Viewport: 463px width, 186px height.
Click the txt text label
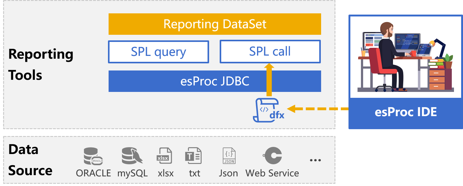click(194, 173)
